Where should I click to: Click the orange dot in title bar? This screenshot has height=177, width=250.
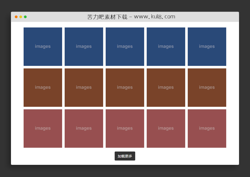coord(16,17)
